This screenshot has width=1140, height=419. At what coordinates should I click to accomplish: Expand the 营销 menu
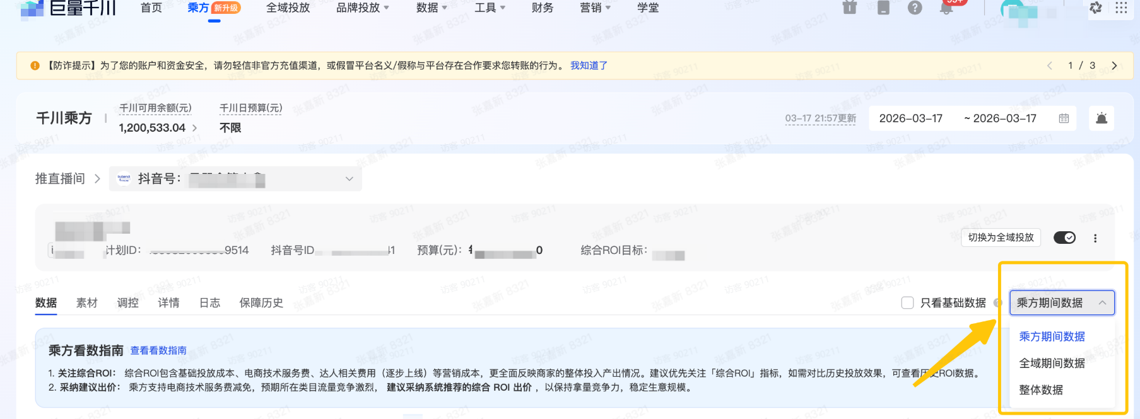tap(596, 8)
